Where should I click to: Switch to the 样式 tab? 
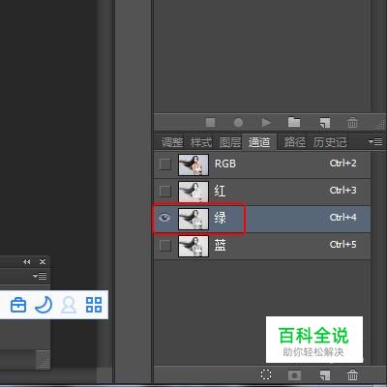(x=201, y=142)
